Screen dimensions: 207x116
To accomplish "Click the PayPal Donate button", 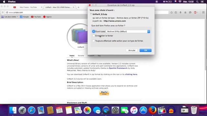I will (104, 93).
